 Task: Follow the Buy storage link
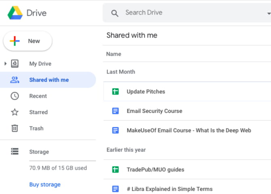[x=44, y=185]
